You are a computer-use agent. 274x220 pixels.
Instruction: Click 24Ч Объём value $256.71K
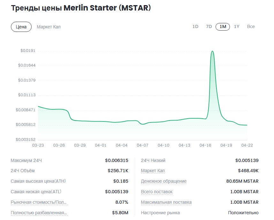(x=118, y=171)
